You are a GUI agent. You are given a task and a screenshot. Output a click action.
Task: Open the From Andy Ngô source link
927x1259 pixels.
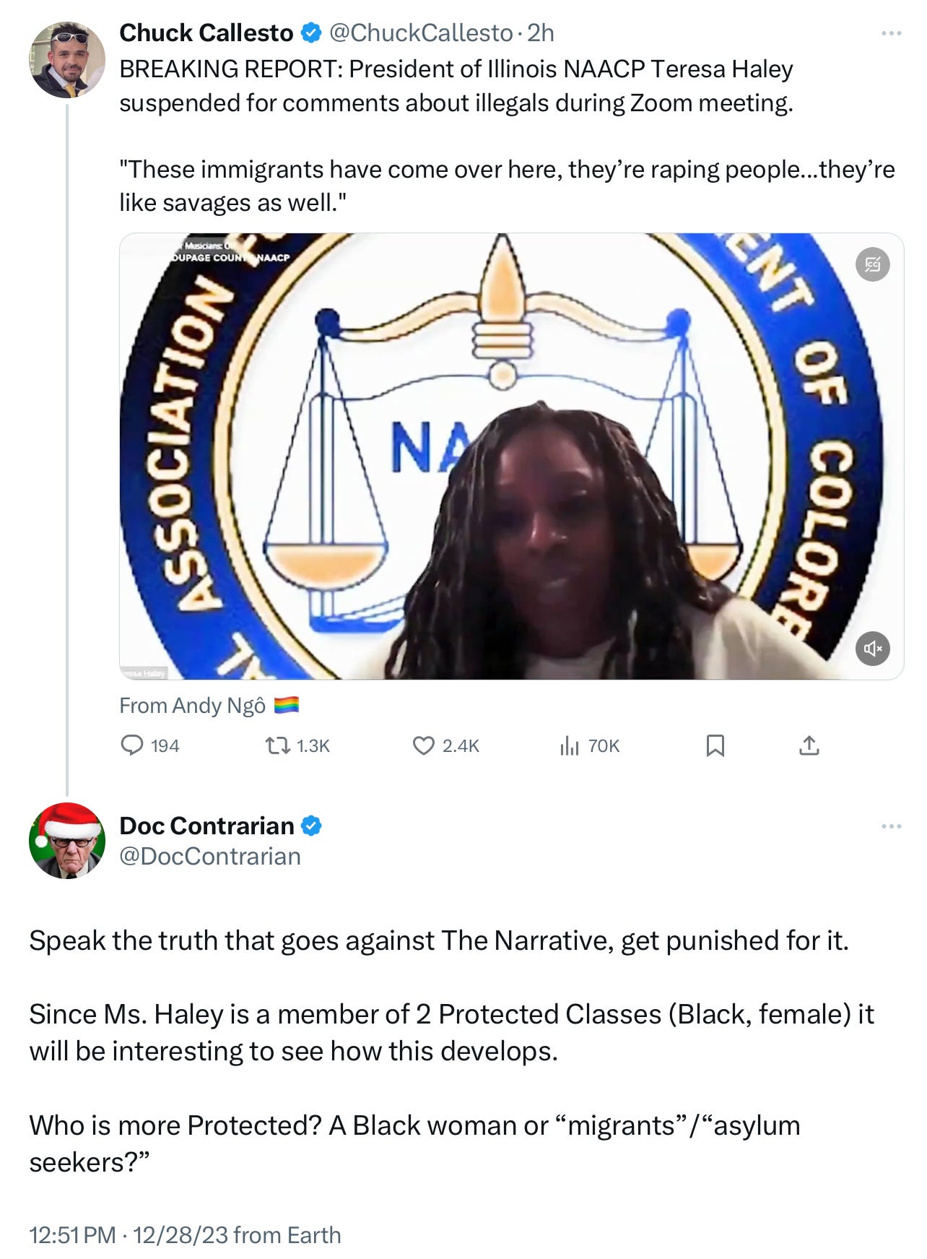click(209, 705)
